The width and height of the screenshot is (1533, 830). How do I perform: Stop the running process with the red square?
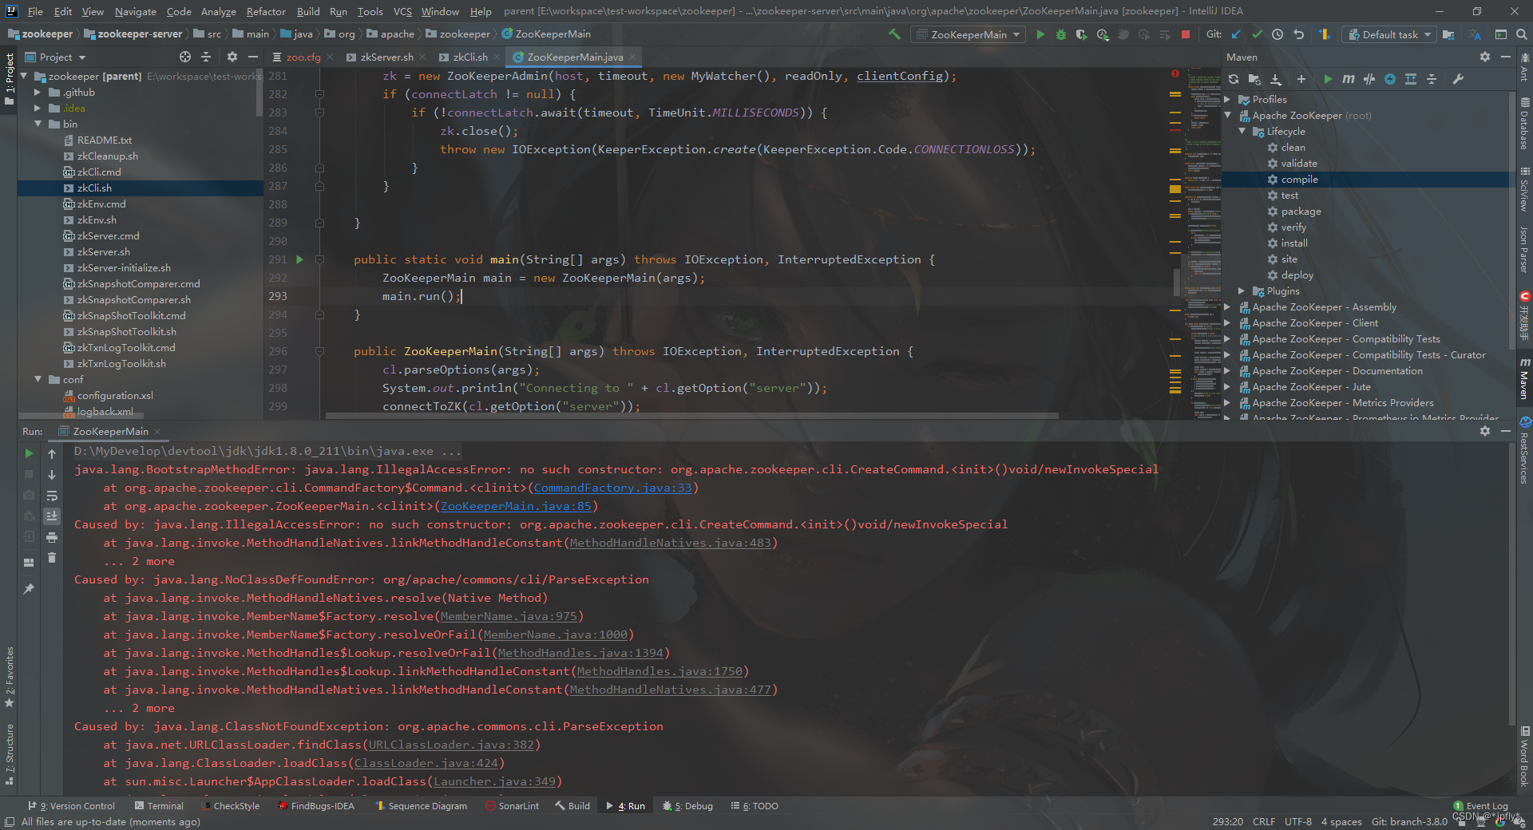point(1186,34)
